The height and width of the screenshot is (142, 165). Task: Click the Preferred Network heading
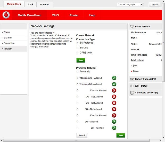coord(86,68)
